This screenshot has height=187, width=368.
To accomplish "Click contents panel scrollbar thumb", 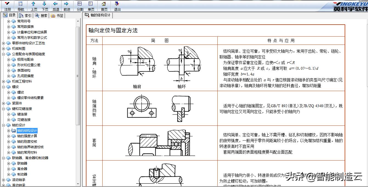I will [x=78, y=76].
